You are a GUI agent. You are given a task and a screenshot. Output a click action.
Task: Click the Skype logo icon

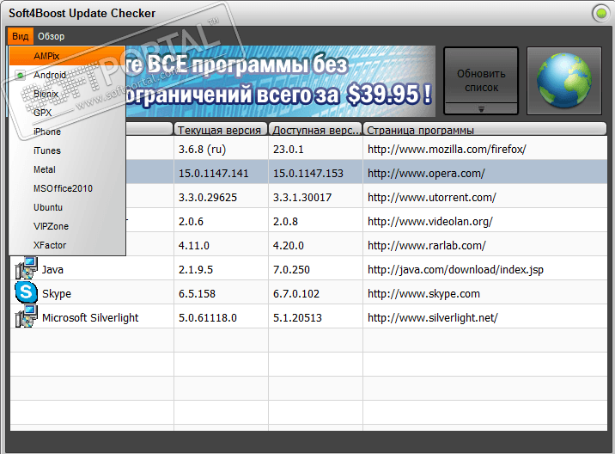click(27, 292)
